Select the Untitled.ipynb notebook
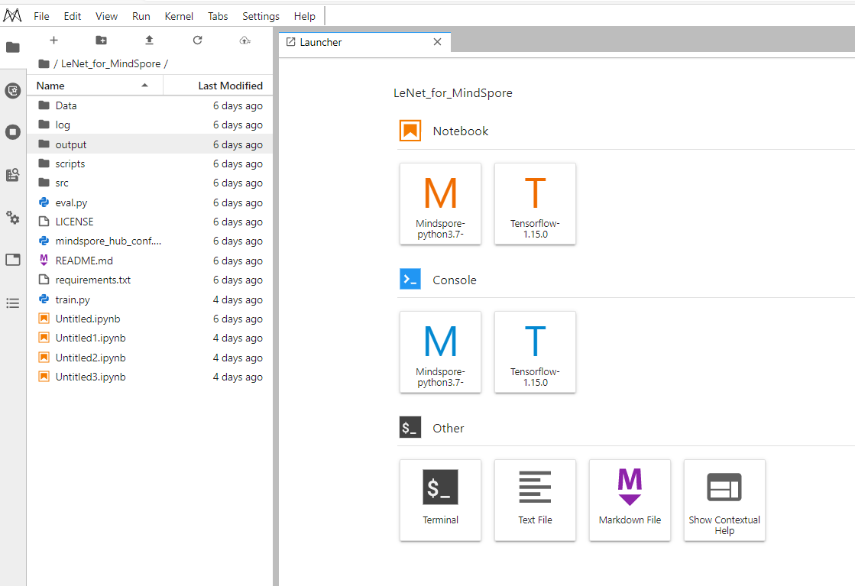855x586 pixels. click(x=150, y=319)
